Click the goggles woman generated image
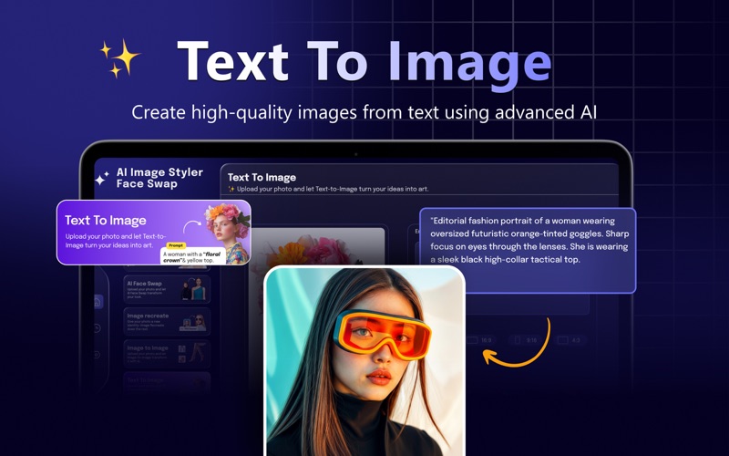729x456 pixels. [364, 361]
